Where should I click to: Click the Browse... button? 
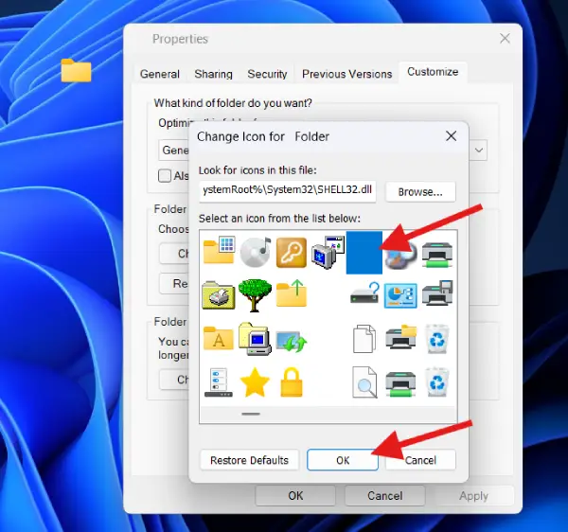(x=420, y=191)
